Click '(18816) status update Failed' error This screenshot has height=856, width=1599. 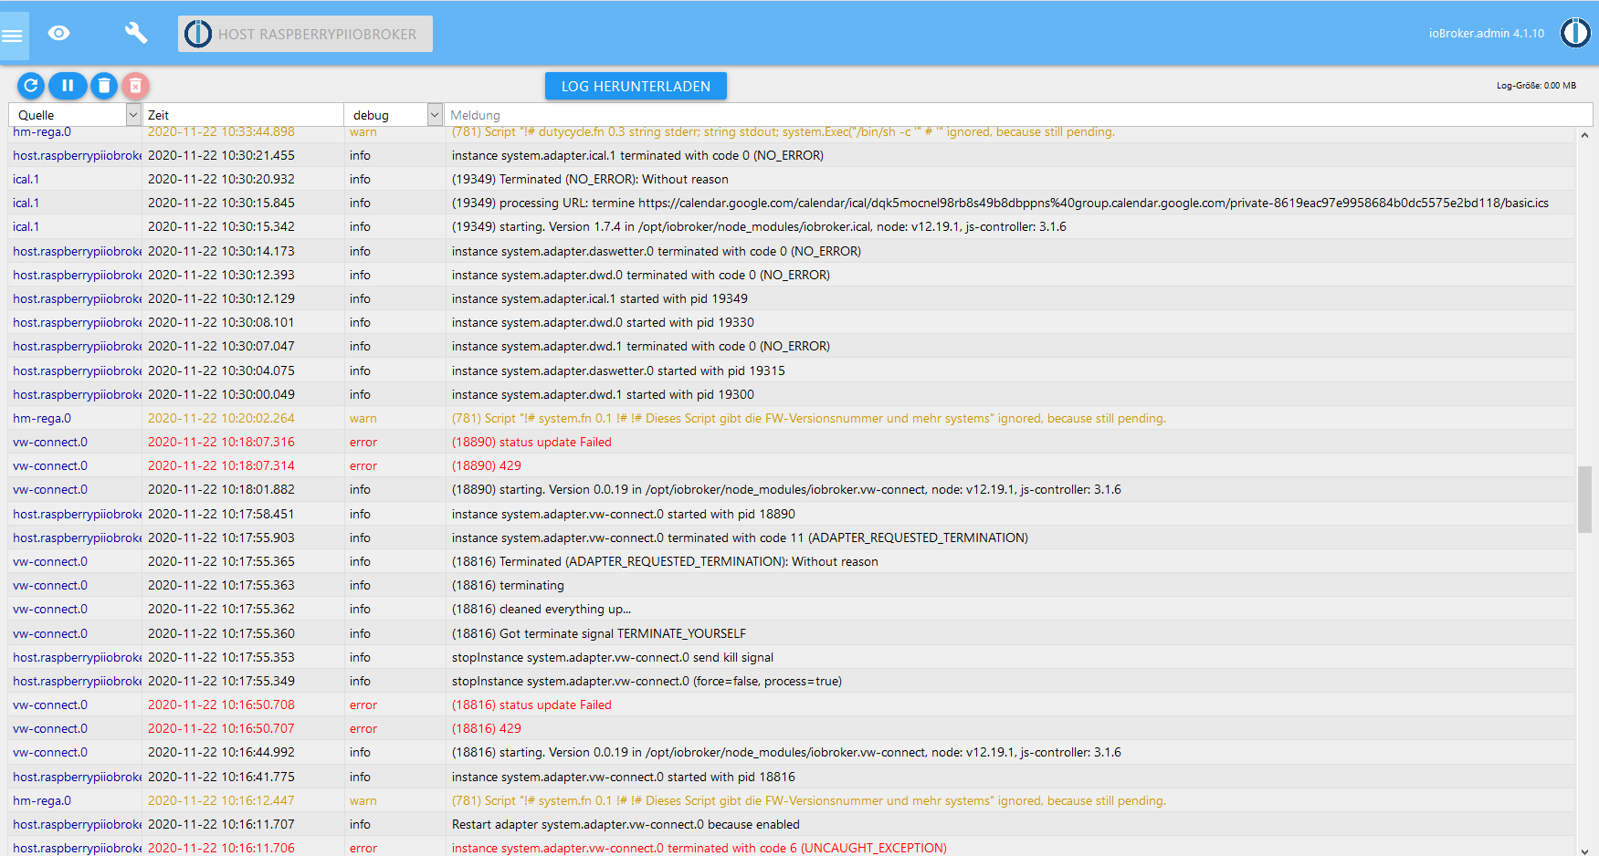coord(531,705)
